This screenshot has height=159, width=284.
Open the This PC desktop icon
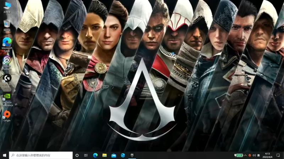pos(7,7)
